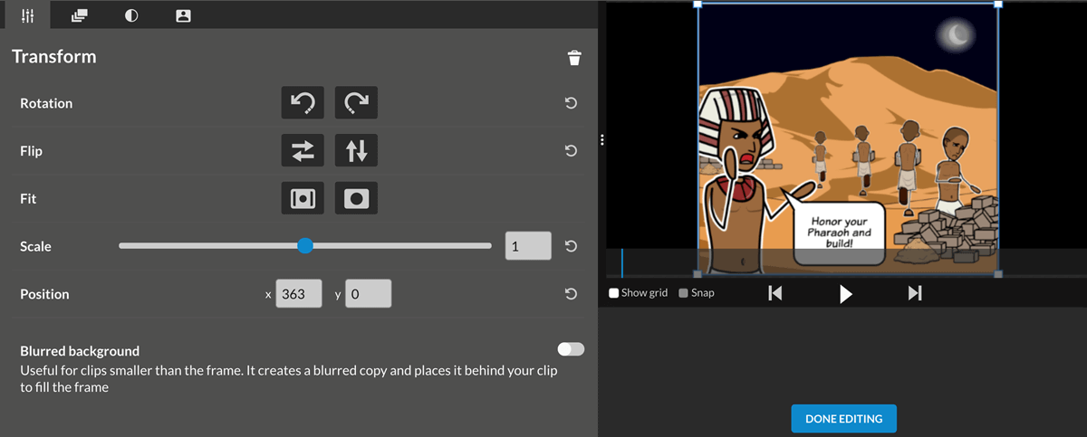Reset Flip setting
This screenshot has height=437, width=1087.
pos(571,151)
